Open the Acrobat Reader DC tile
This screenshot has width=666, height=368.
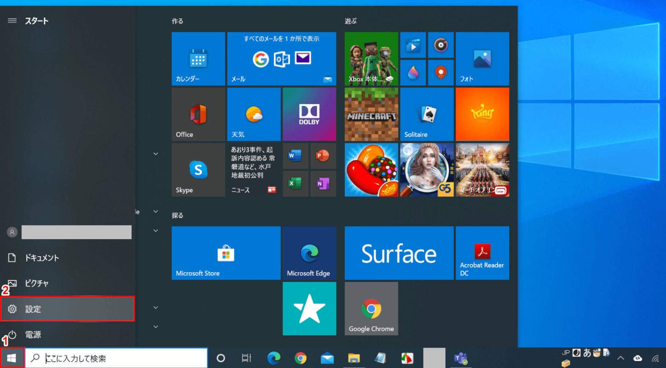[482, 253]
